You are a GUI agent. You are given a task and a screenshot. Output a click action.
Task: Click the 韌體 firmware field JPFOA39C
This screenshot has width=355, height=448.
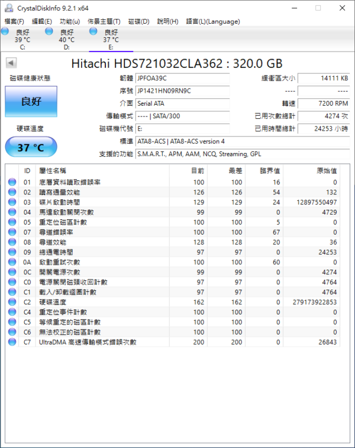pyautogui.click(x=180, y=79)
